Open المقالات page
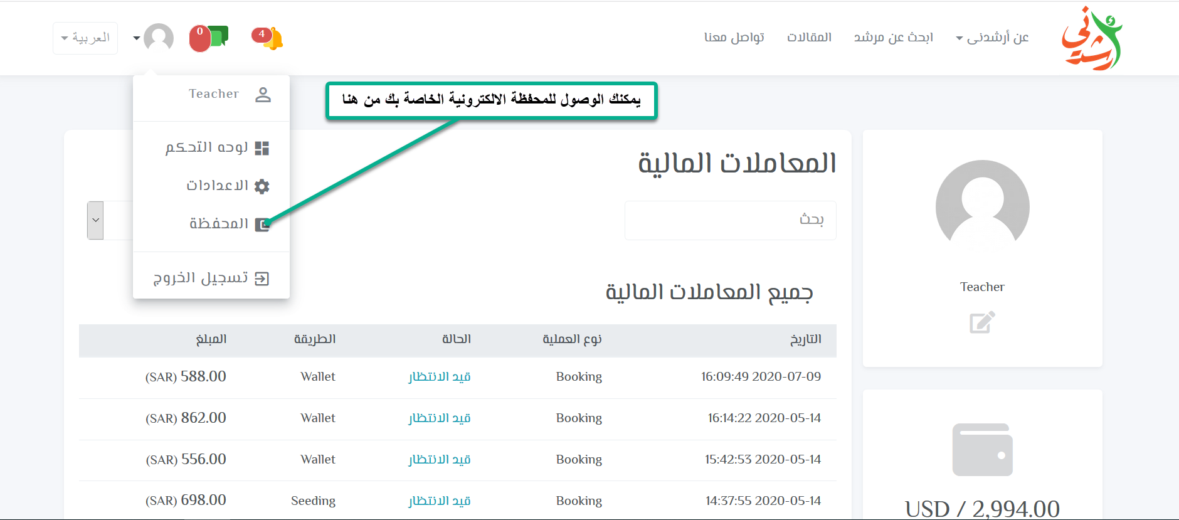 coord(809,38)
